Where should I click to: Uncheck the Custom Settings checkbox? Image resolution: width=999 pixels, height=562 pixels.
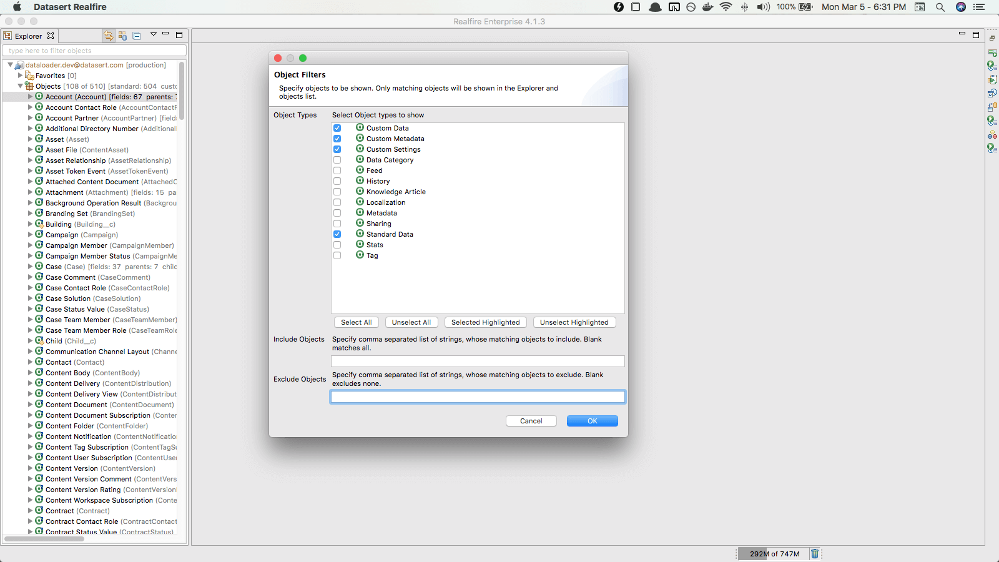pos(337,149)
